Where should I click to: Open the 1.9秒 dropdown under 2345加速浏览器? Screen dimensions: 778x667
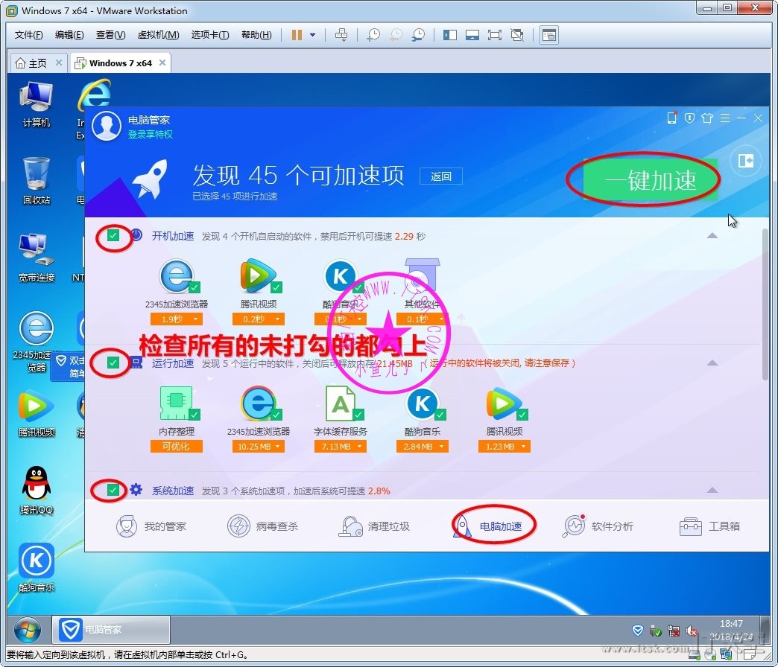click(x=177, y=319)
